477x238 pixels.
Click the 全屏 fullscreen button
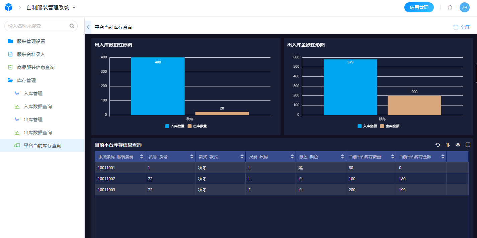(462, 27)
